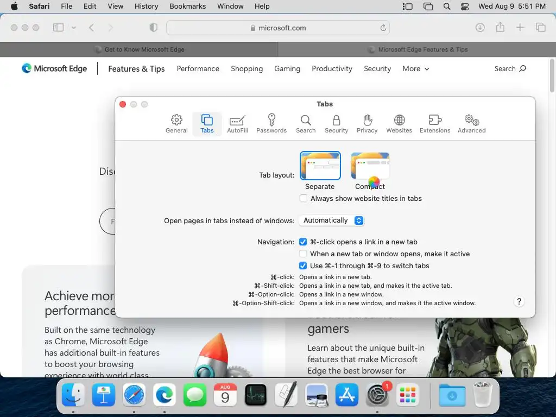Open the Automatically pop-up menu
556x417 pixels.
coord(332,220)
